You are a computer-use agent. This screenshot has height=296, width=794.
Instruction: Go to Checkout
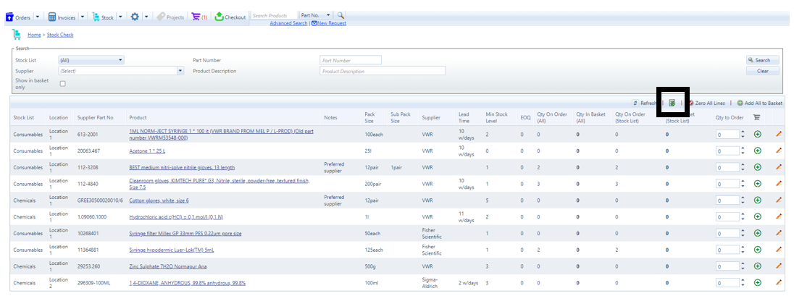[x=230, y=17]
